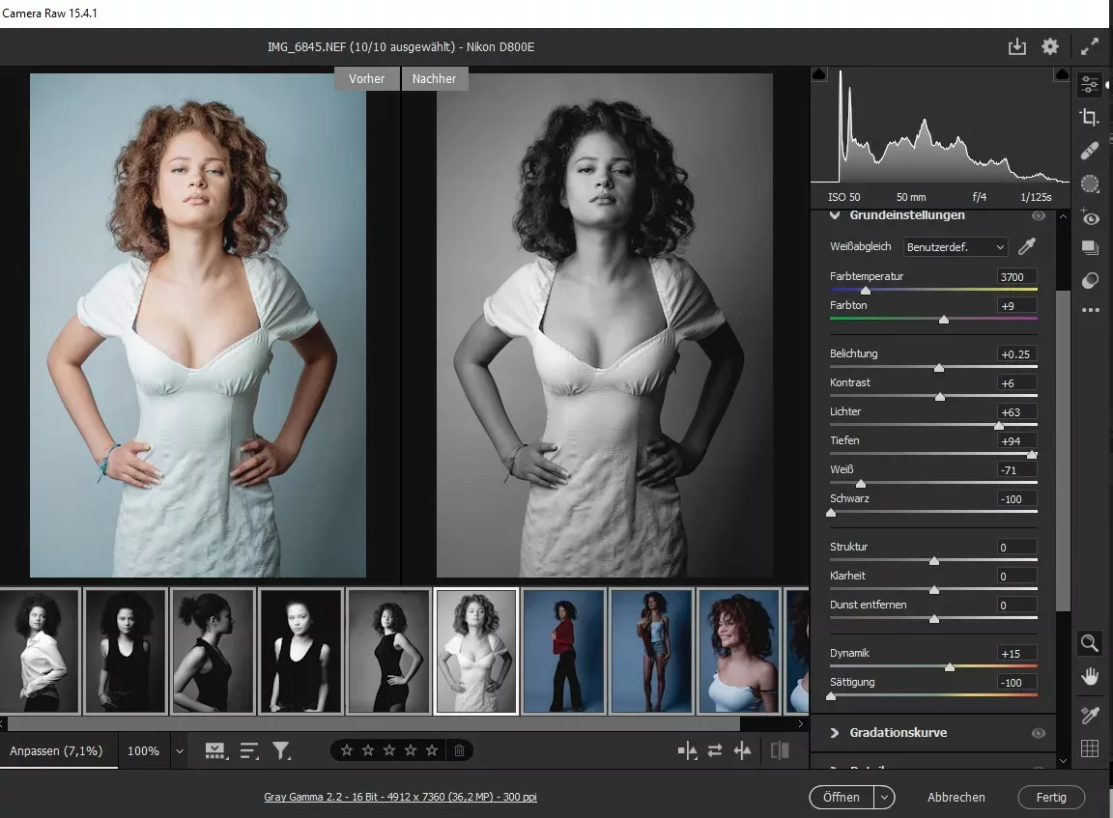The image size is (1113, 818).
Task: Copy current settings to before icon
Action: 742,750
